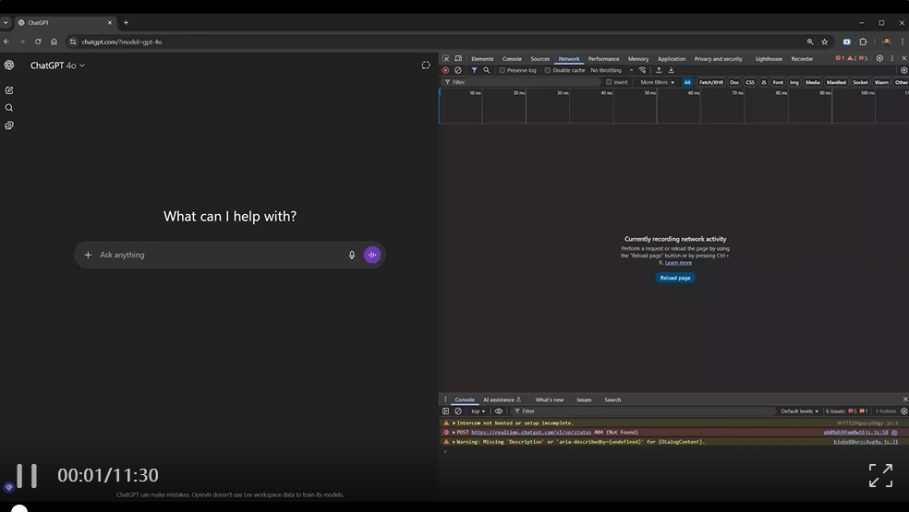Open the library icon in sidebar
The width and height of the screenshot is (909, 512).
9,125
